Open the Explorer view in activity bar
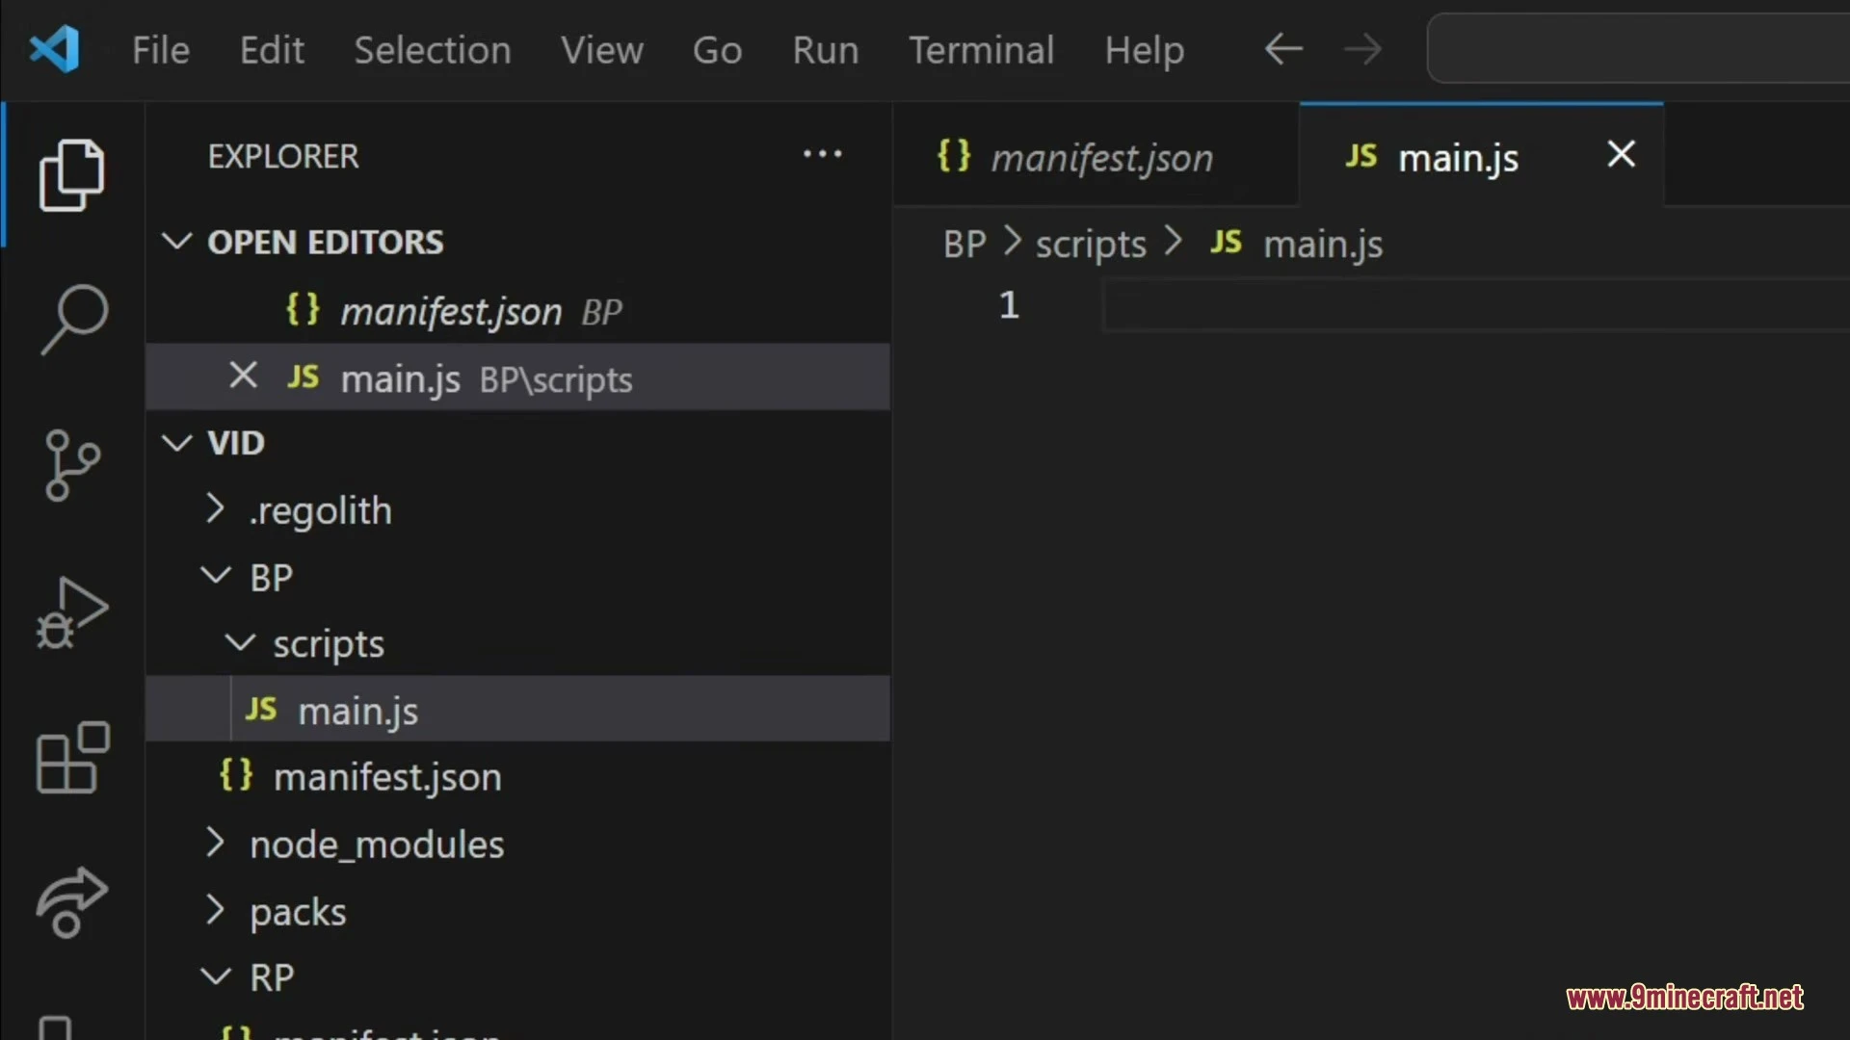The image size is (1850, 1040). [x=72, y=175]
